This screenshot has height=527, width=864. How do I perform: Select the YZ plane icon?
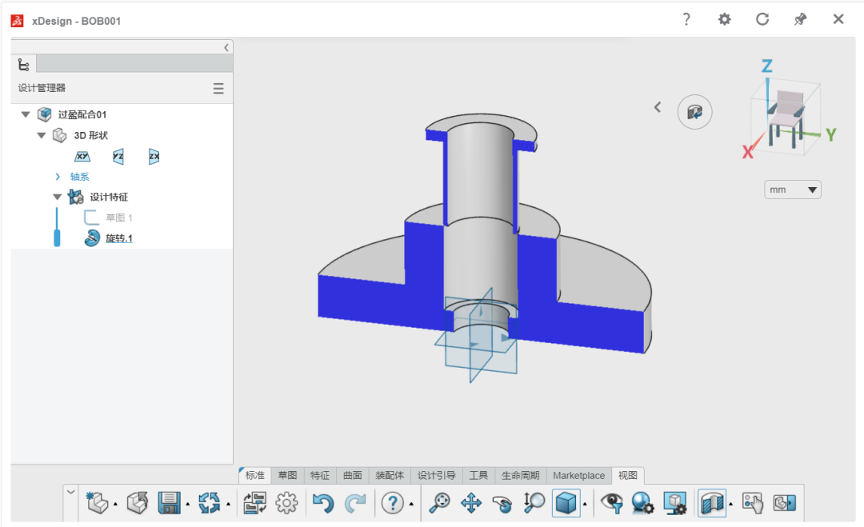(x=118, y=157)
